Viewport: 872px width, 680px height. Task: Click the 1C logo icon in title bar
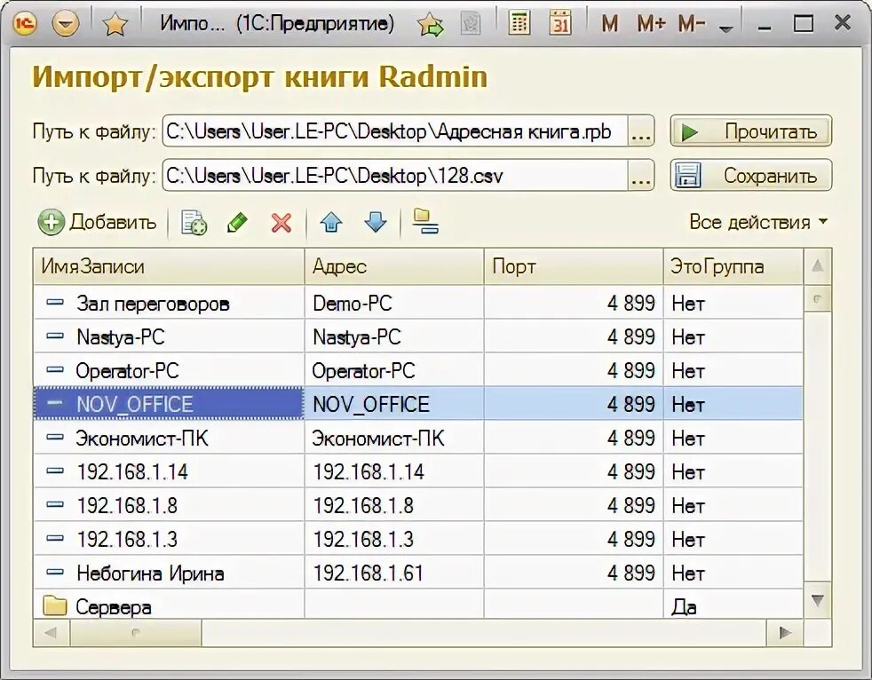point(25,23)
